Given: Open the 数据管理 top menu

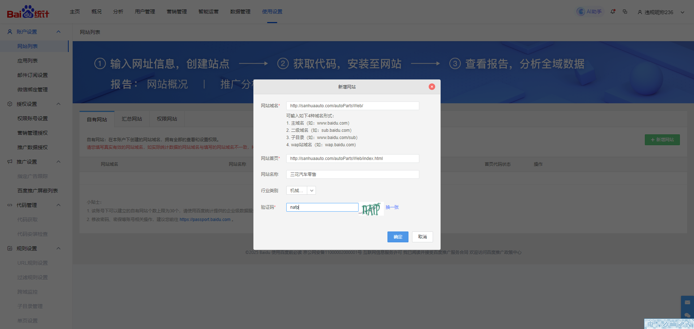Looking at the screenshot, I should coord(240,12).
